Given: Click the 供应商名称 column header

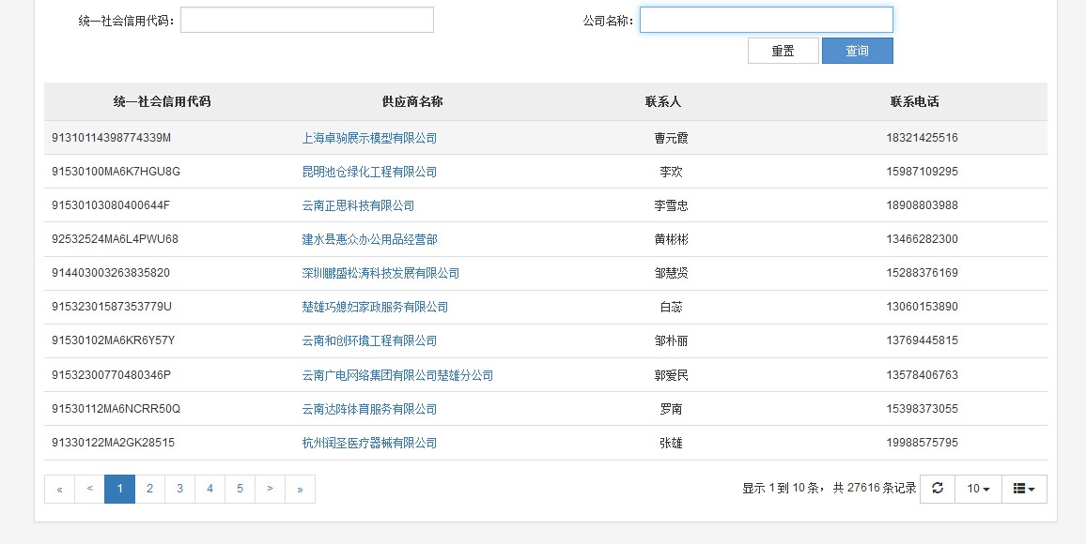Looking at the screenshot, I should pos(412,101).
